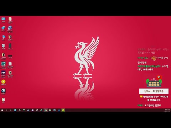Open the yellow-green round taskbar app

point(63,110)
